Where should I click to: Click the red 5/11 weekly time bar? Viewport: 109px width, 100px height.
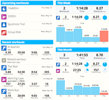point(104,36)
